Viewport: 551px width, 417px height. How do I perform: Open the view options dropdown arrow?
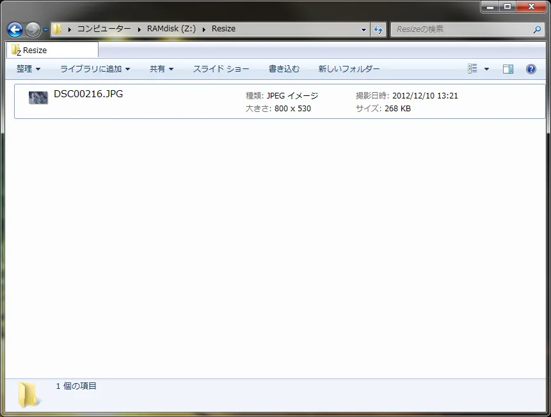coord(486,69)
